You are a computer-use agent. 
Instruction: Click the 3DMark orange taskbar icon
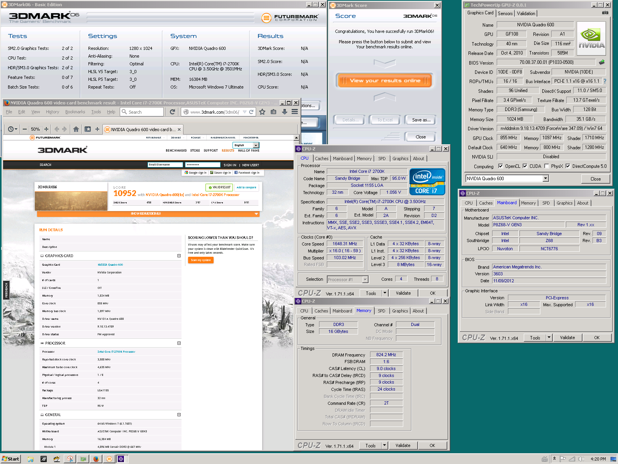[x=109, y=459]
